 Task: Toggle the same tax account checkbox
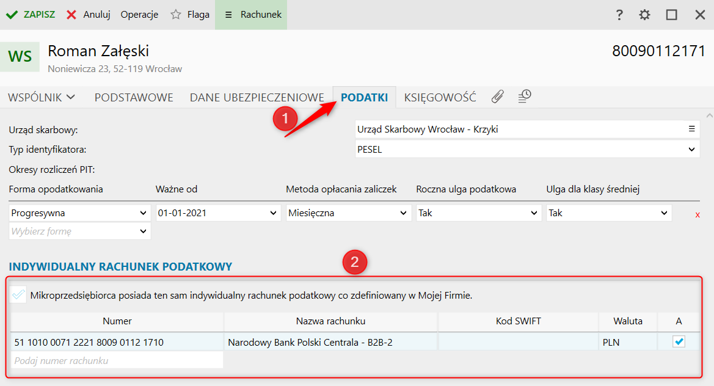(x=19, y=295)
